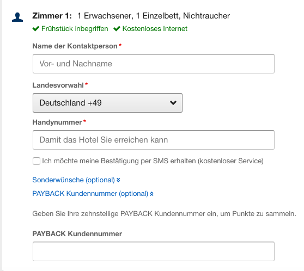Click the Handynummer field label
304x271 pixels.
tap(57, 122)
